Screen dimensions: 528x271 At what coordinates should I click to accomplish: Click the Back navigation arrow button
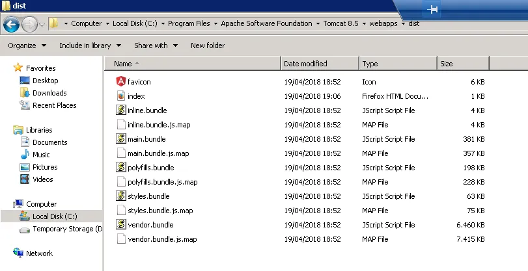pos(11,25)
